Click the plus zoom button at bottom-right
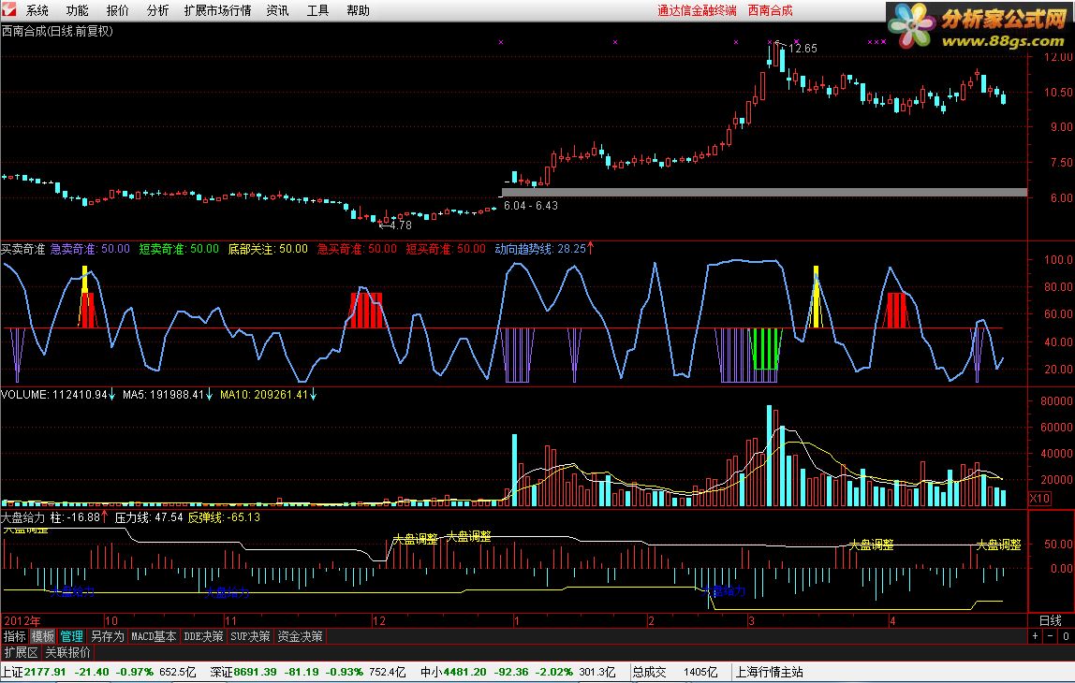Viewport: 1075px width, 683px height. [1036, 636]
